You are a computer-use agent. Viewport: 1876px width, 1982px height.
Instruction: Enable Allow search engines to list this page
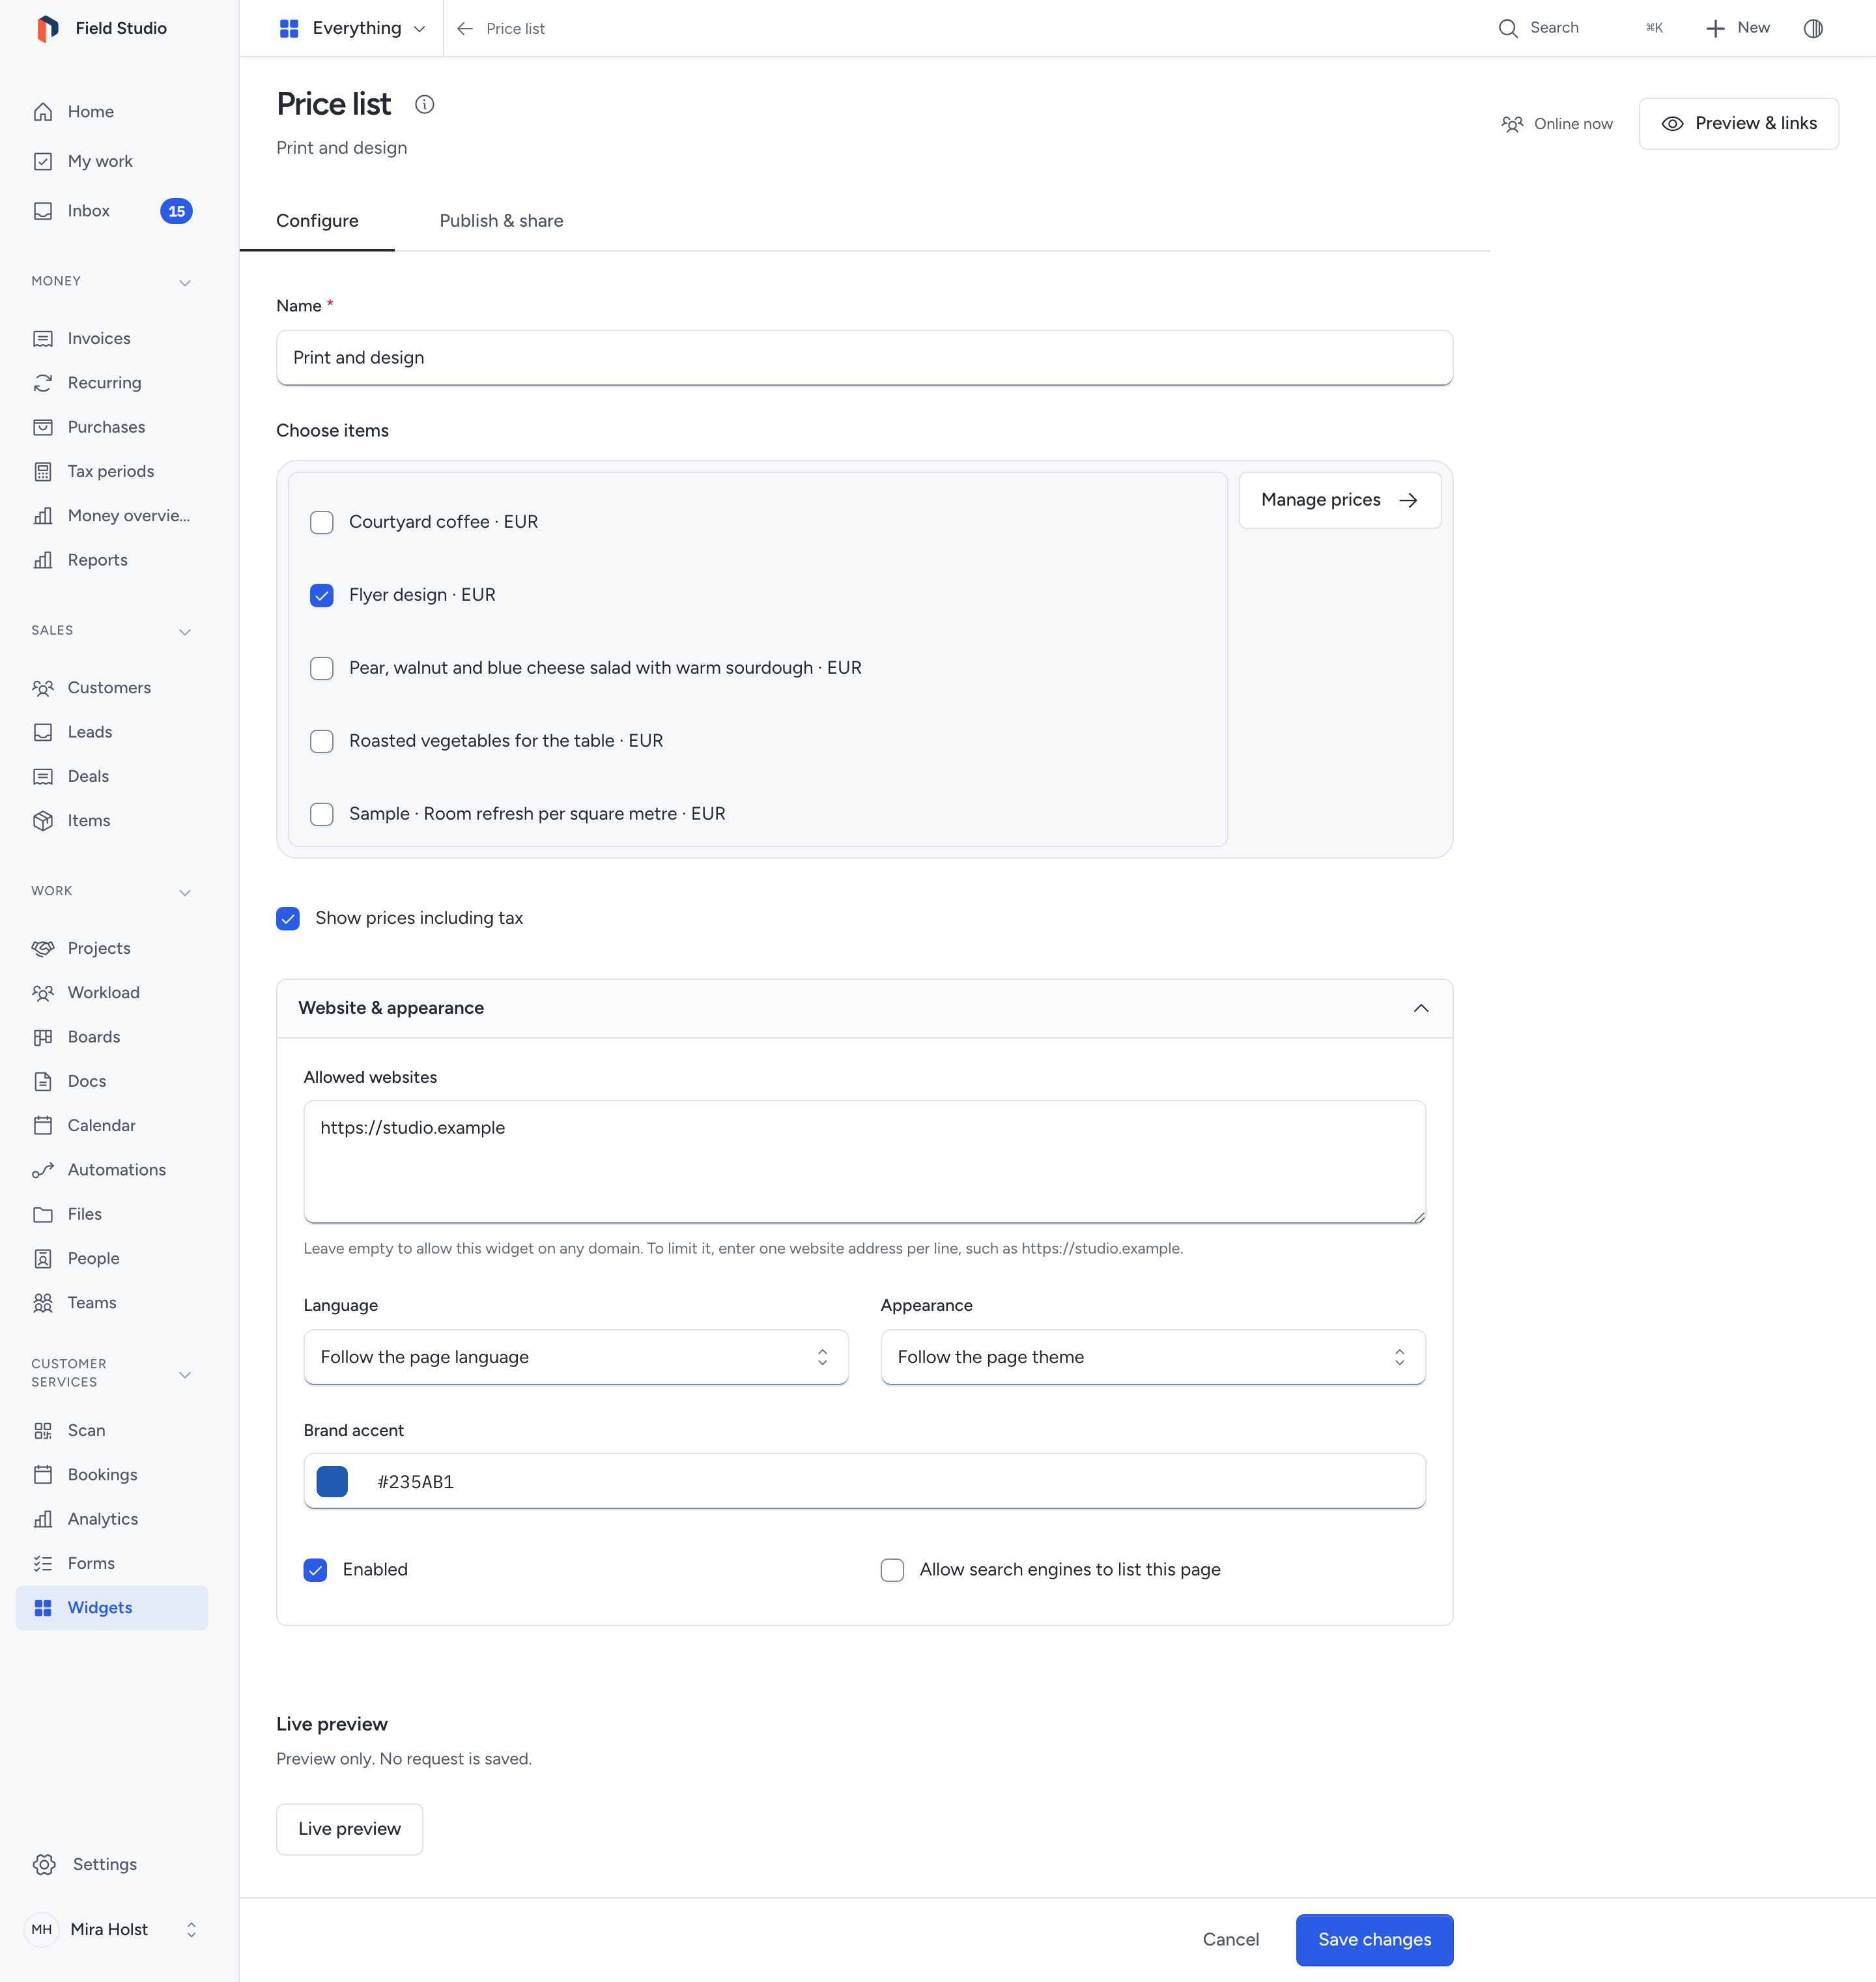point(892,1570)
